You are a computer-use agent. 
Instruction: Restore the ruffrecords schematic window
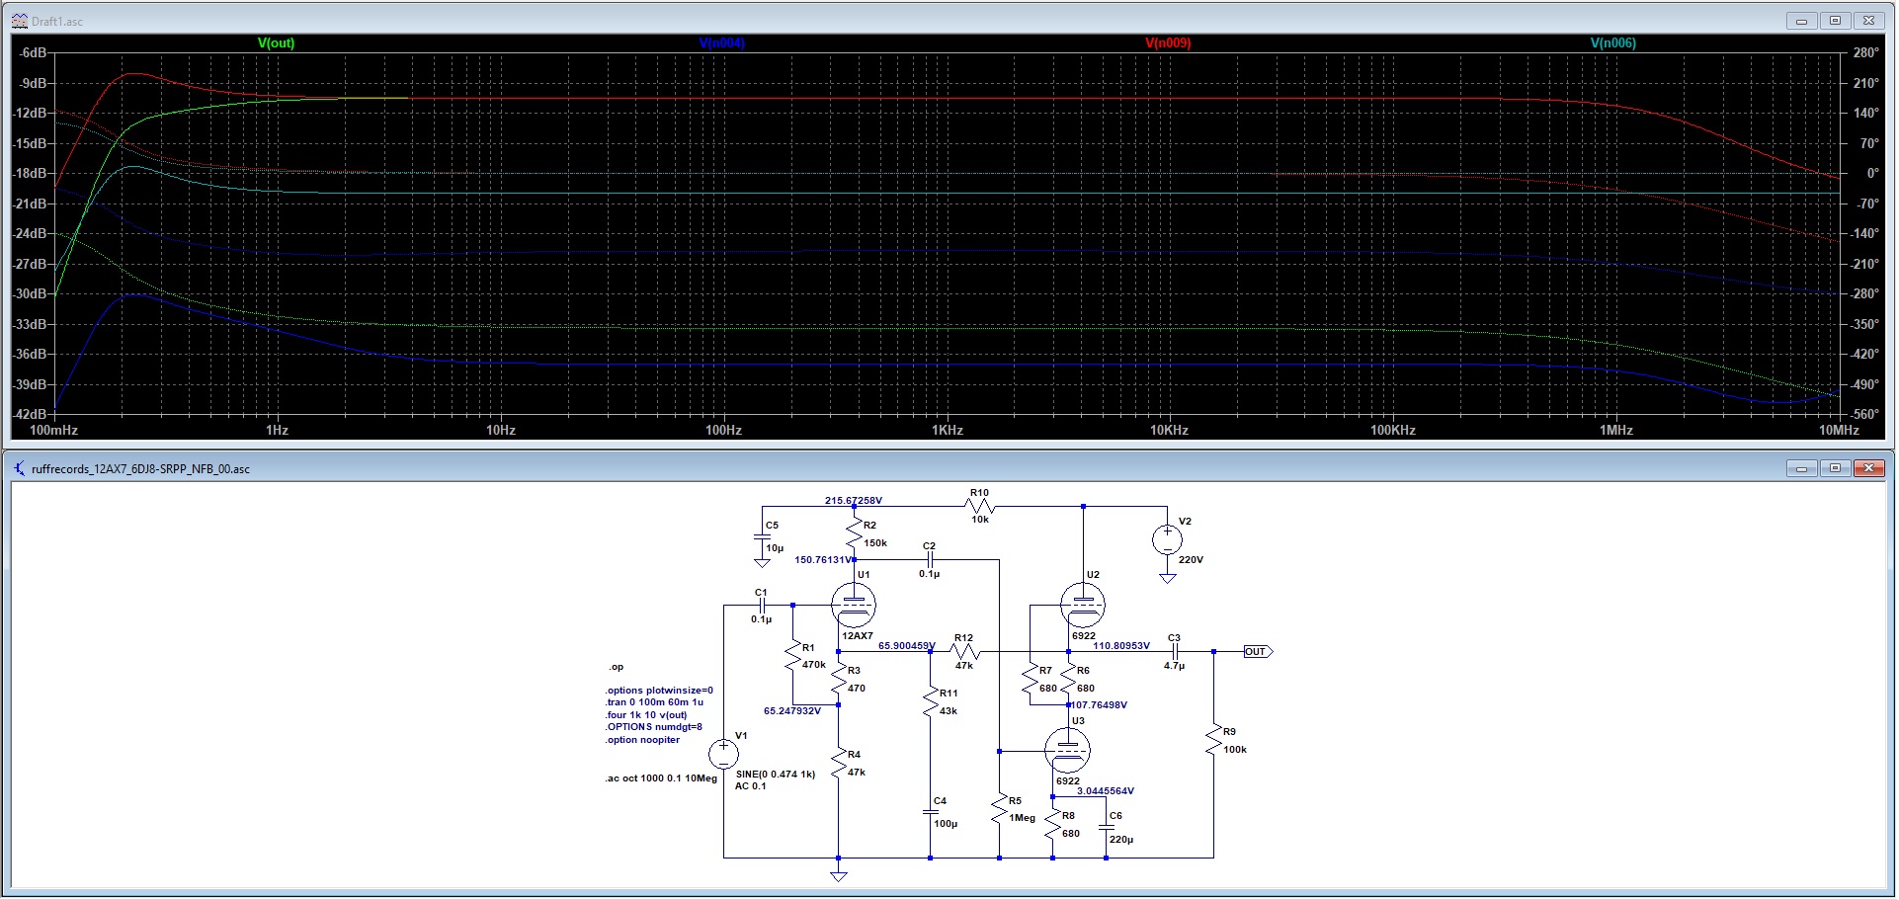tap(1835, 468)
